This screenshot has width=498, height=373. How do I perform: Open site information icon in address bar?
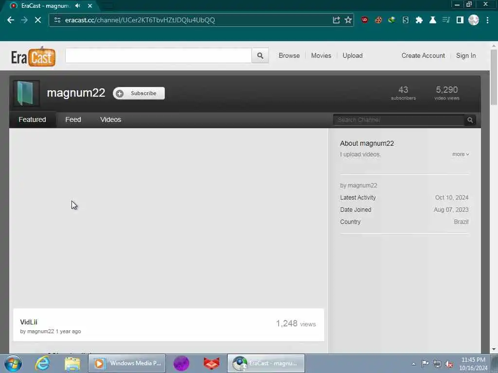57,20
